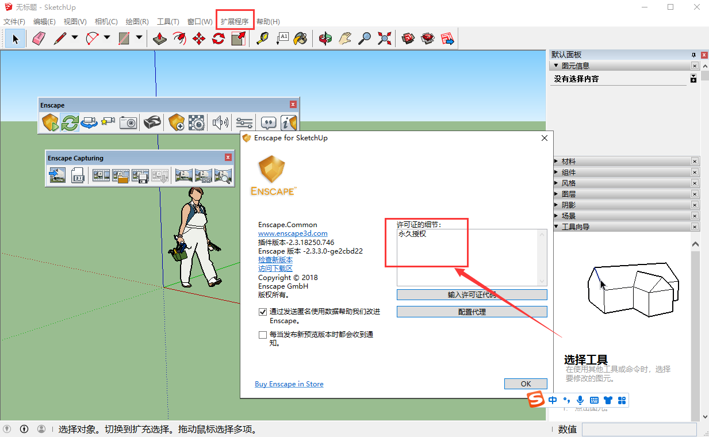Image resolution: width=709 pixels, height=437 pixels.
Task: Open the 窗口 menu
Action: coord(200,21)
